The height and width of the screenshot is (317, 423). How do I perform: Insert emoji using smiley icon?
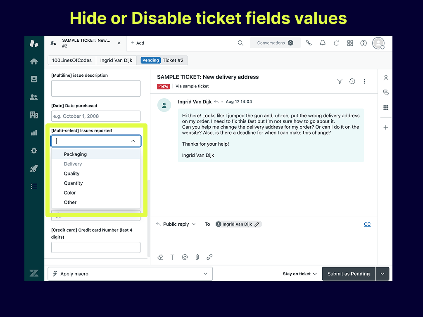(185, 257)
